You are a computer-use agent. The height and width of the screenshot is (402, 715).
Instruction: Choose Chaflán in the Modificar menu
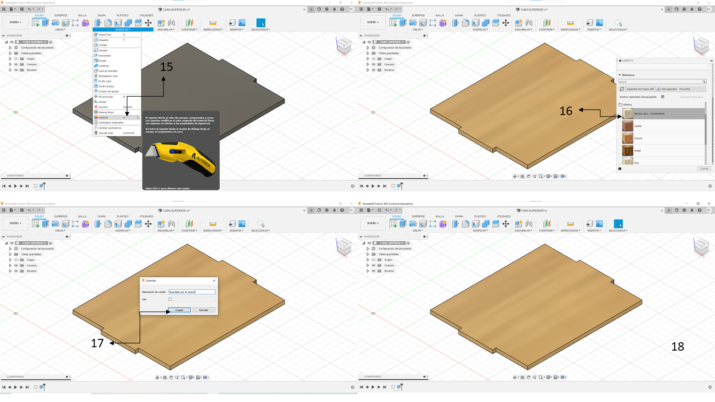click(x=116, y=45)
